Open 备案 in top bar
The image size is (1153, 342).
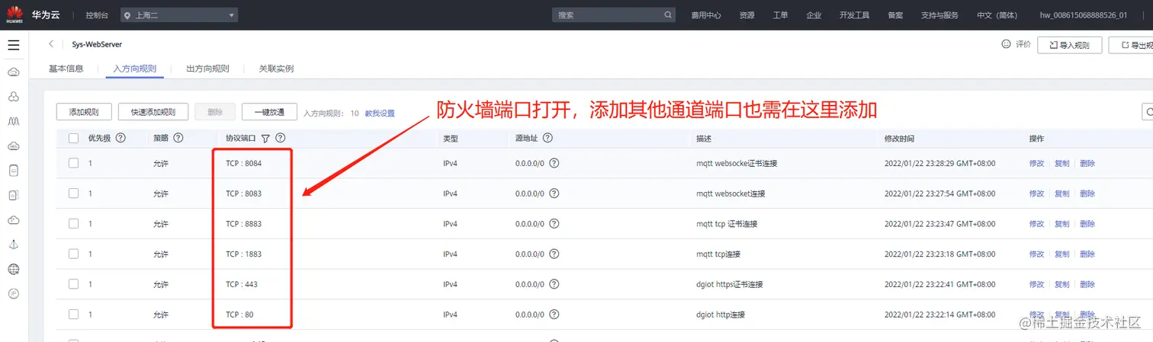click(x=895, y=15)
